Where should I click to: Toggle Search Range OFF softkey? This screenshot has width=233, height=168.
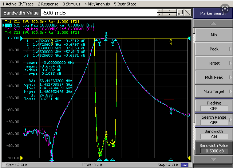[214, 120]
